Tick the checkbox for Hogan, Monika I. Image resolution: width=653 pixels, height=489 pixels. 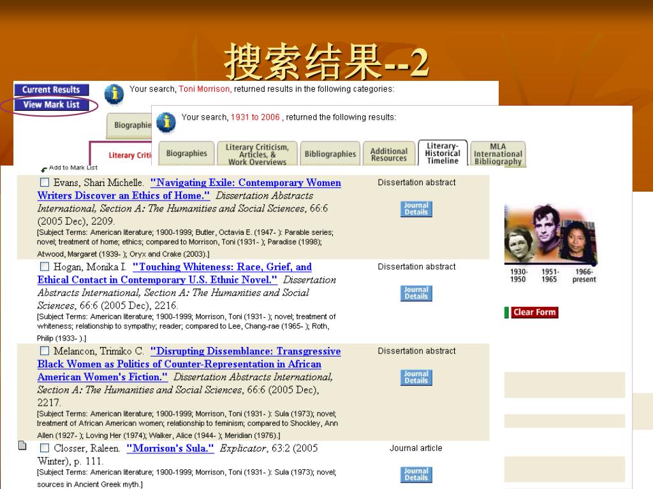pos(45,266)
